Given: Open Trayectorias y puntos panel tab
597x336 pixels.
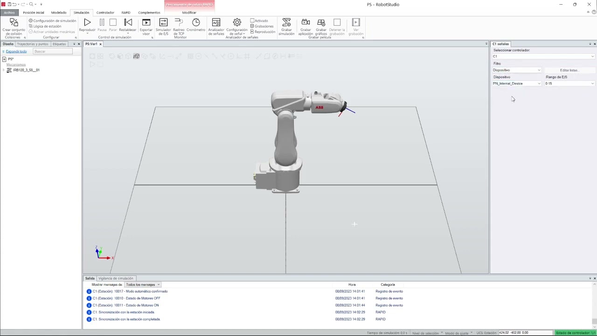Looking at the screenshot, I should pos(33,44).
